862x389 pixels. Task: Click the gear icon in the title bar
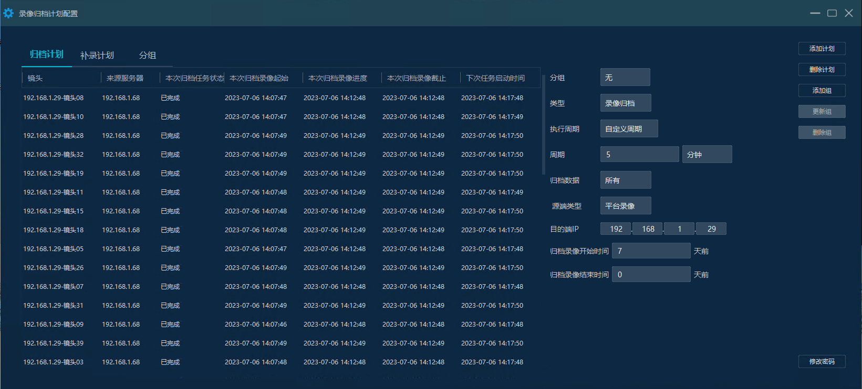pos(8,13)
